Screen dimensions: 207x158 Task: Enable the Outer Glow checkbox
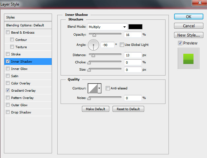(x=8, y=105)
